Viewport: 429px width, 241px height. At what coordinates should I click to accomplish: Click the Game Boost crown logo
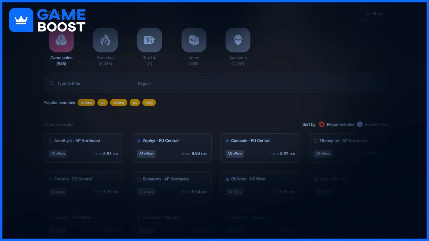21,20
